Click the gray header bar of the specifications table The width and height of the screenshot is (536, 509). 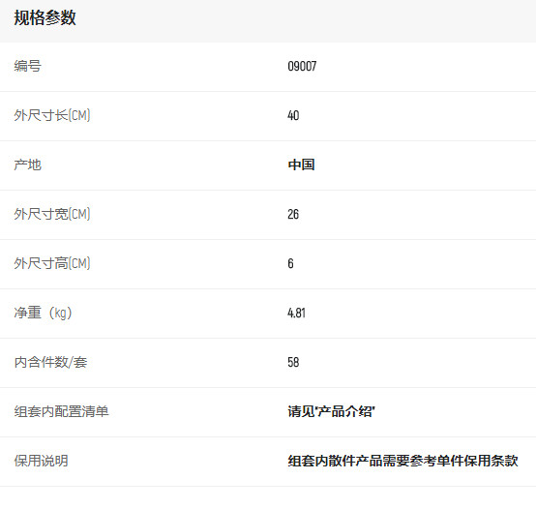[x=268, y=21]
